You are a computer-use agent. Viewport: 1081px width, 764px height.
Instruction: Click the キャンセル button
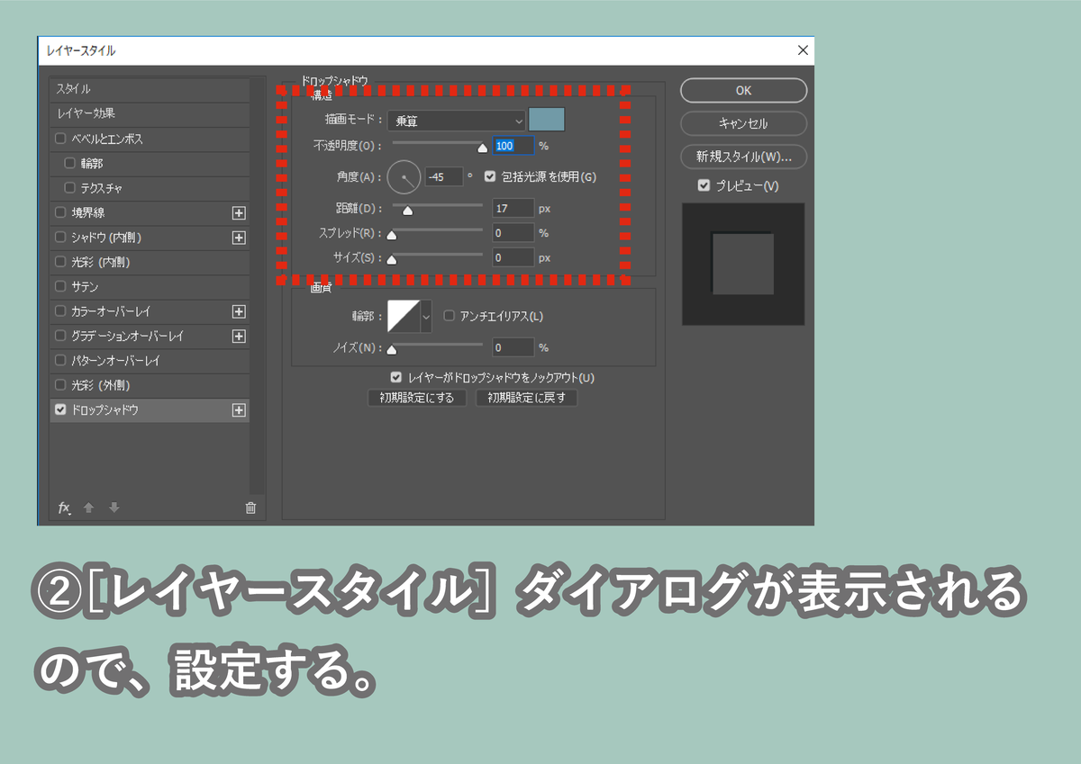[x=743, y=123]
